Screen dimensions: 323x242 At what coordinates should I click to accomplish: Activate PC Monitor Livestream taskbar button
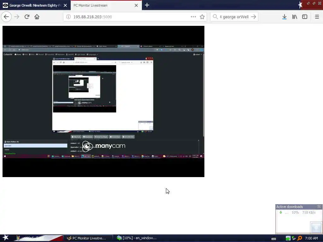pyautogui.click(x=88, y=238)
